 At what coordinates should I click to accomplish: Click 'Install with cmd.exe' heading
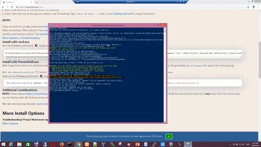[x=16, y=42]
